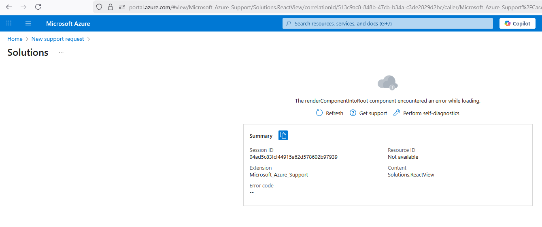542x227 pixels.
Task: Copy the Summary details with copy icon
Action: [283, 135]
